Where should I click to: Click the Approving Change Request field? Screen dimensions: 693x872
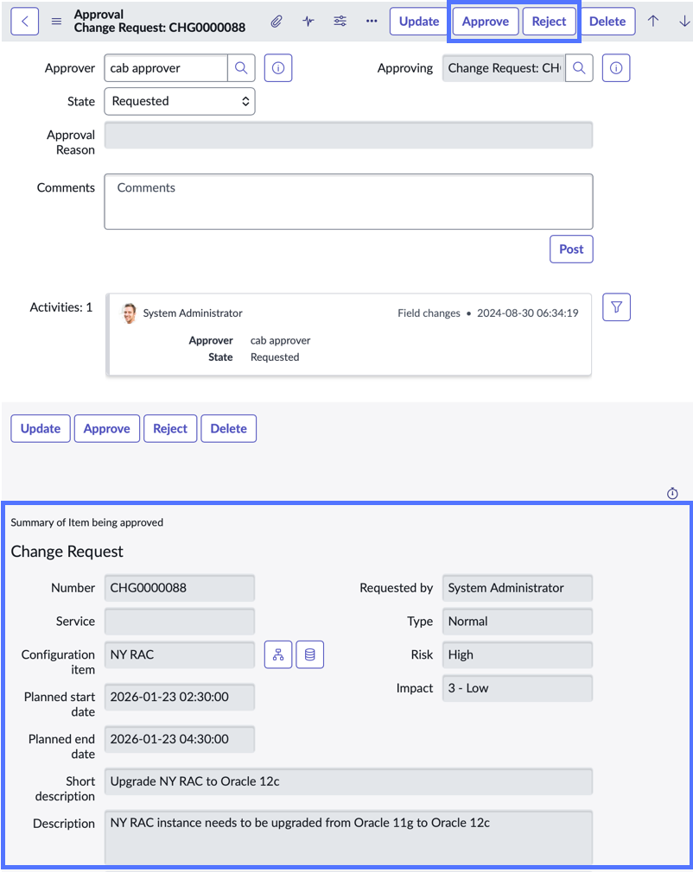coord(504,68)
